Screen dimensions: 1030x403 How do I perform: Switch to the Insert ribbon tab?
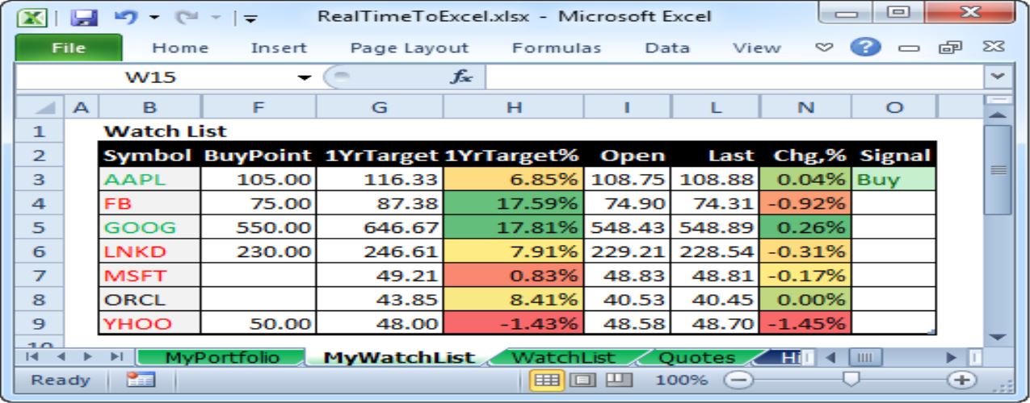pos(278,48)
